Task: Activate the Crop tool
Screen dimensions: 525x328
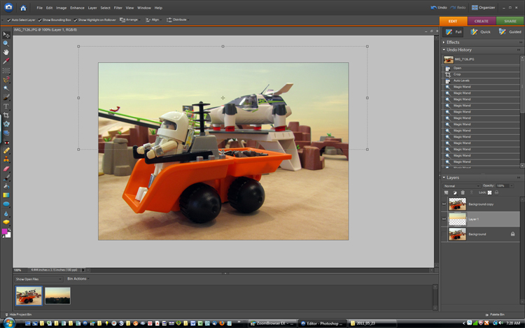Action: point(6,115)
